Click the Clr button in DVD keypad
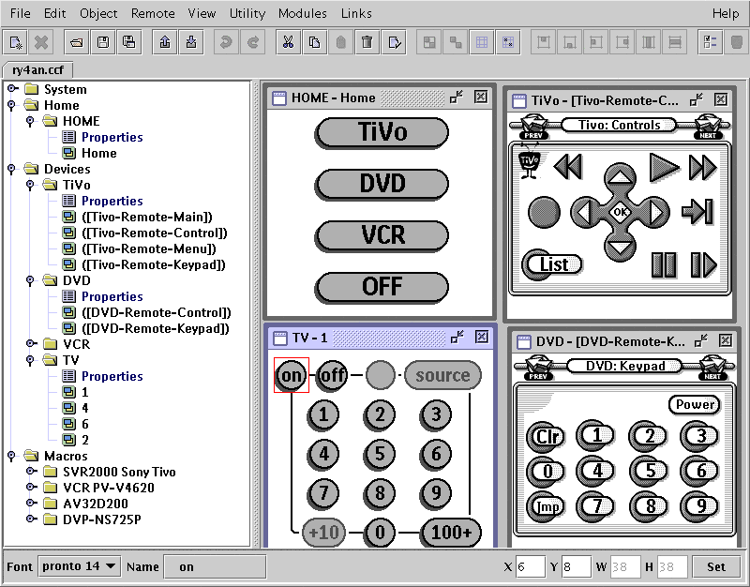Image resolution: width=750 pixels, height=587 pixels. (x=546, y=436)
